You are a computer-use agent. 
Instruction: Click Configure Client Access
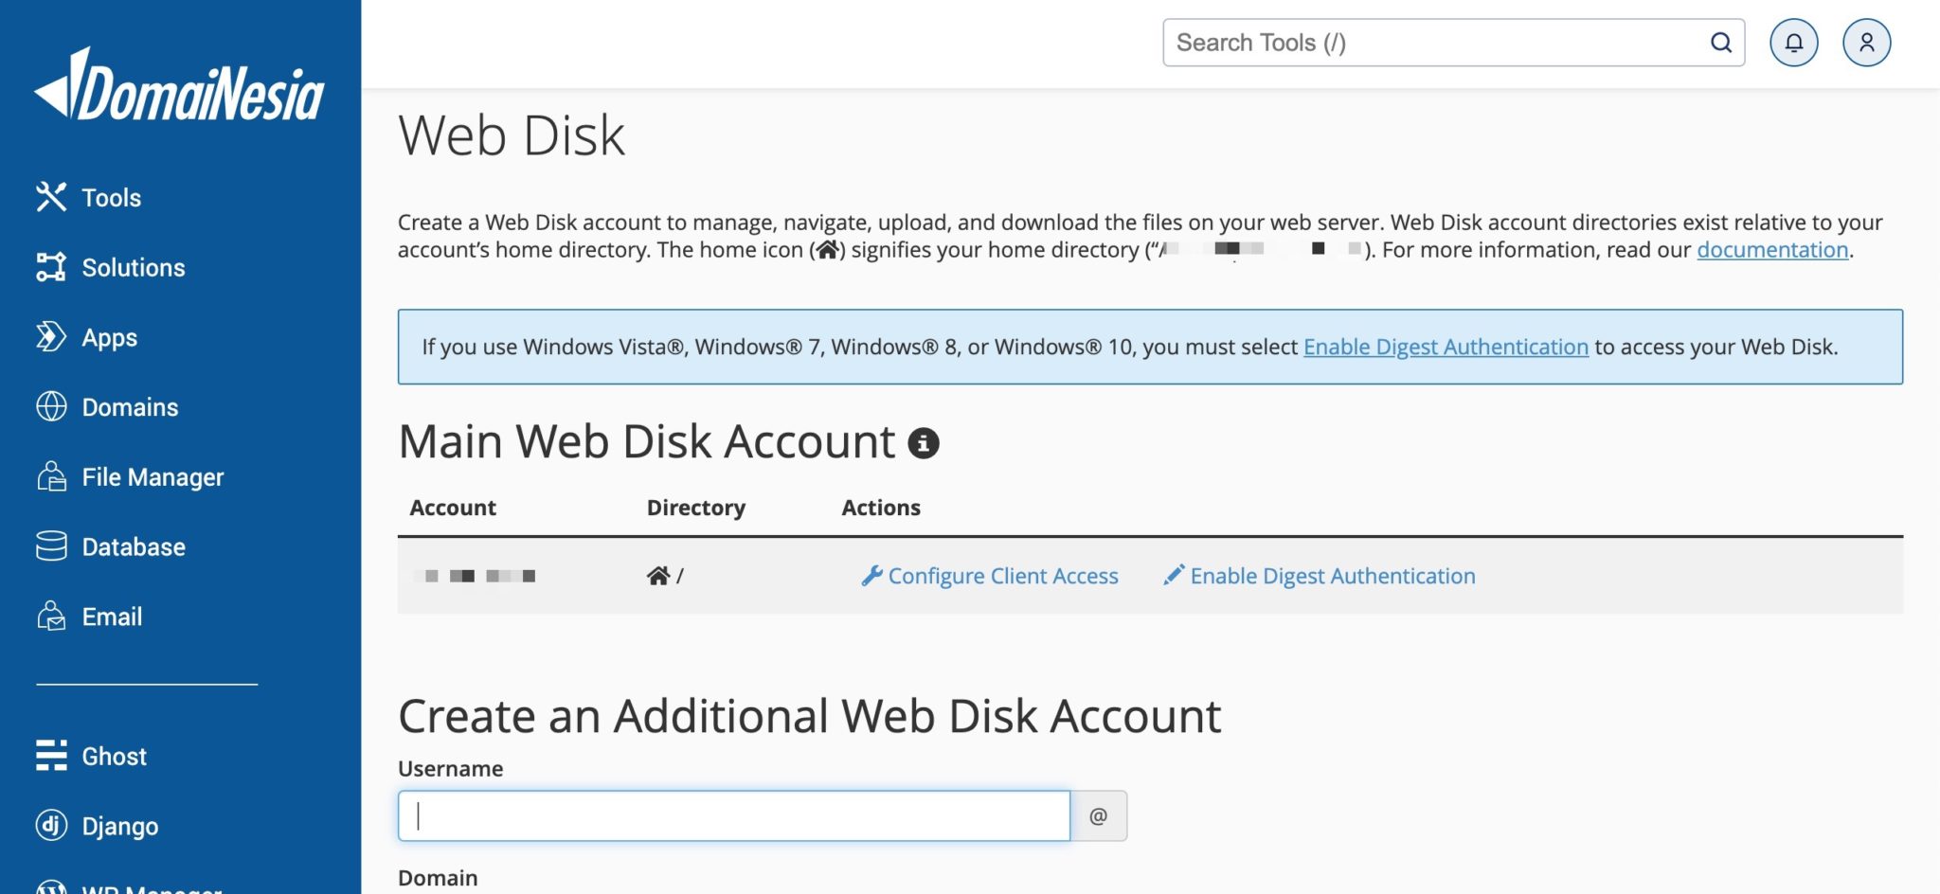[1002, 575]
